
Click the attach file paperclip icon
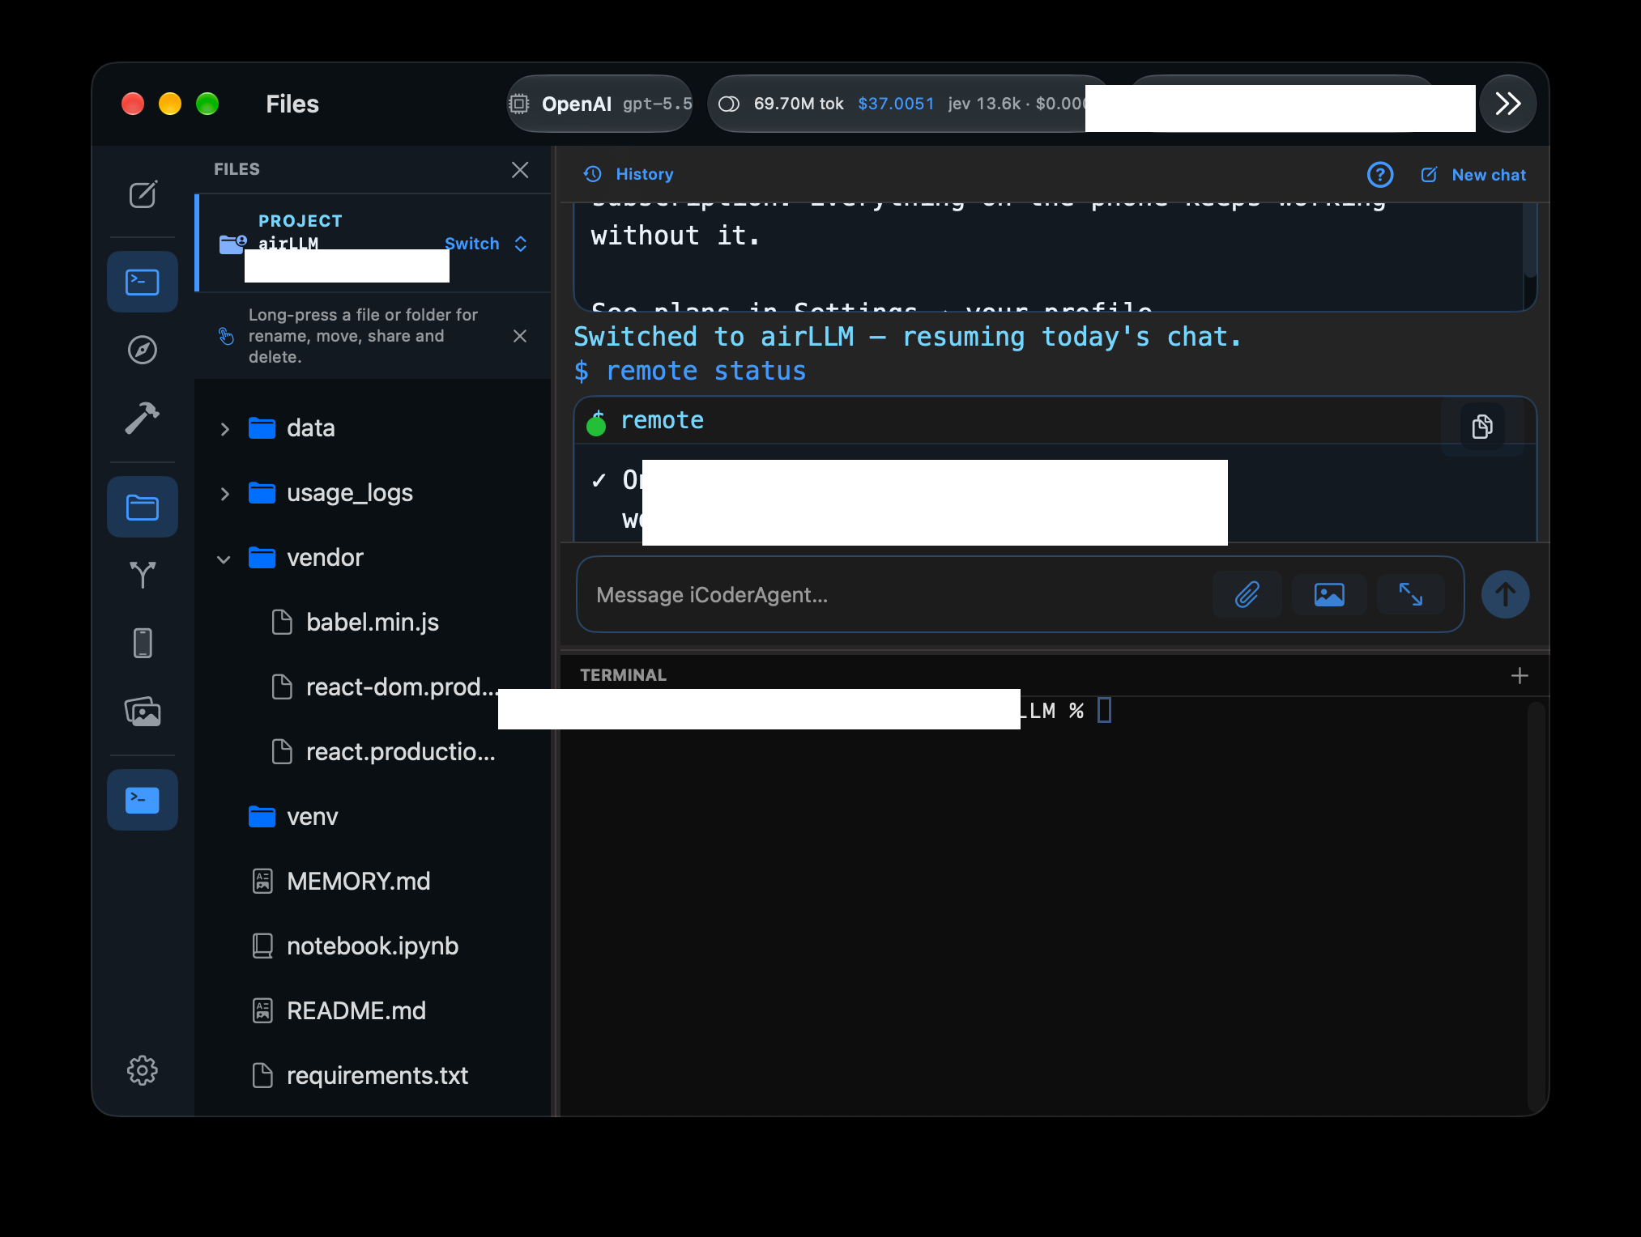coord(1247,595)
